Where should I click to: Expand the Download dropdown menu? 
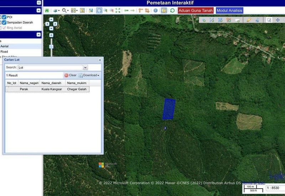(89, 75)
